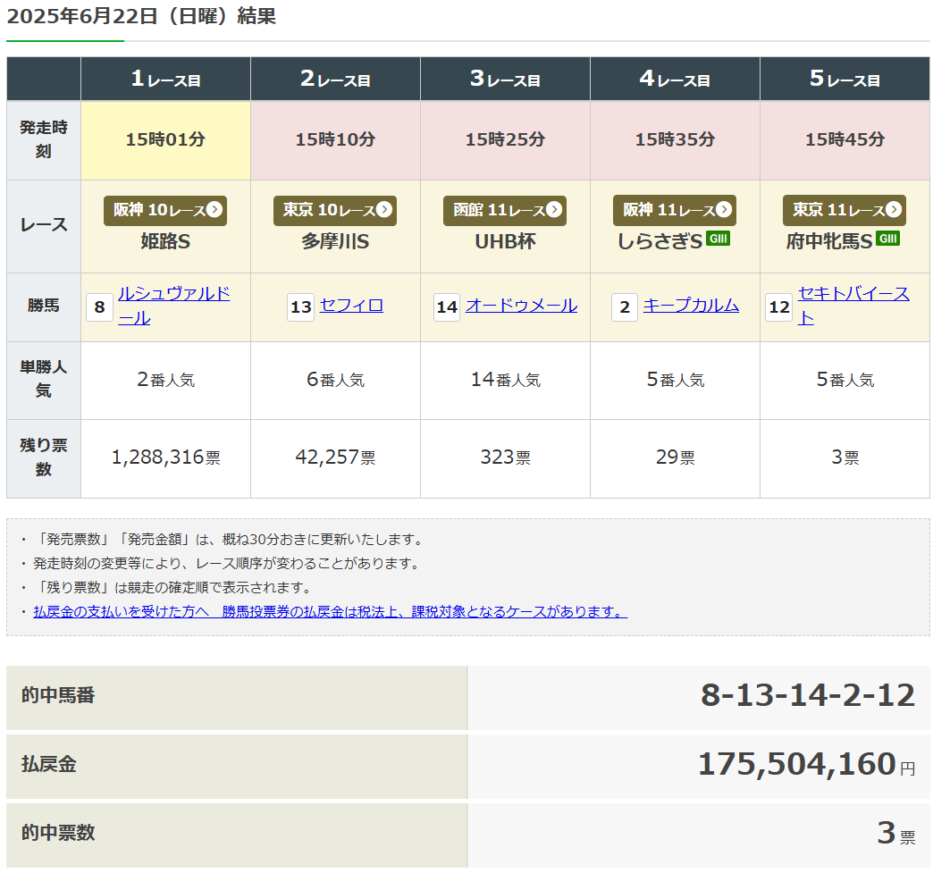Select the 1レース目 column header
Image resolution: width=933 pixels, height=873 pixels.
coord(165,79)
